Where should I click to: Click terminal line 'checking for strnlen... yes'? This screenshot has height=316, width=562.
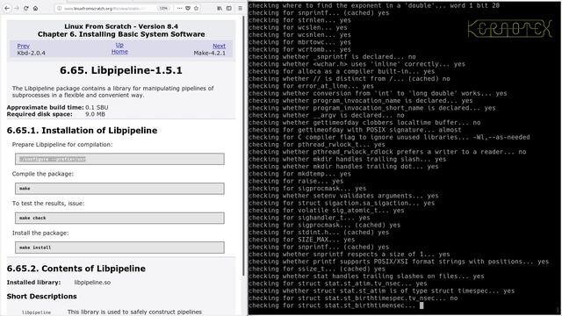click(x=299, y=20)
